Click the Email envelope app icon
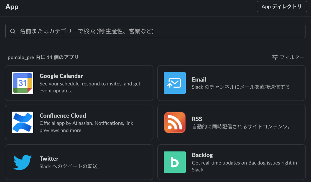Viewport: 311px width, 182px height. (x=175, y=83)
